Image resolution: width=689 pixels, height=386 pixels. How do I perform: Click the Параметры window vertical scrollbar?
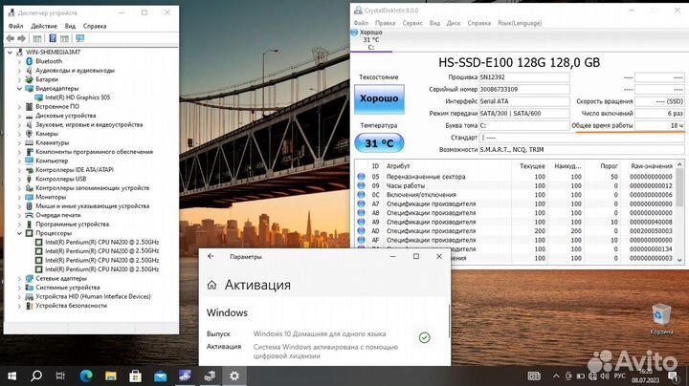(x=449, y=322)
